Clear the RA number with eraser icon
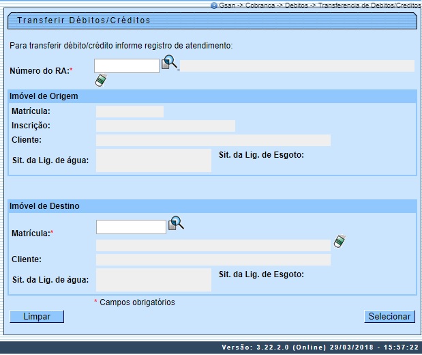The width and height of the screenshot is (422, 355). click(101, 80)
